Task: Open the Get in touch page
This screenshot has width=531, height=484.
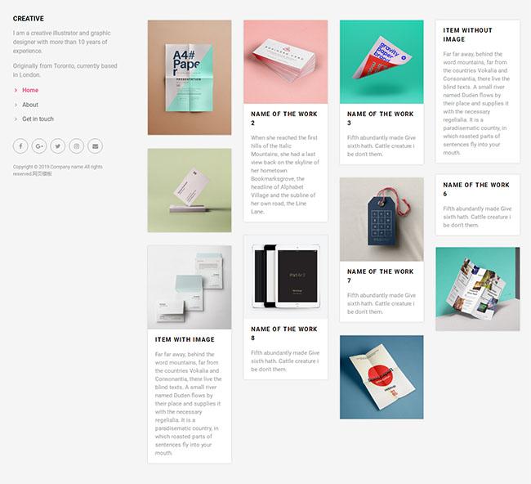Action: [38, 119]
